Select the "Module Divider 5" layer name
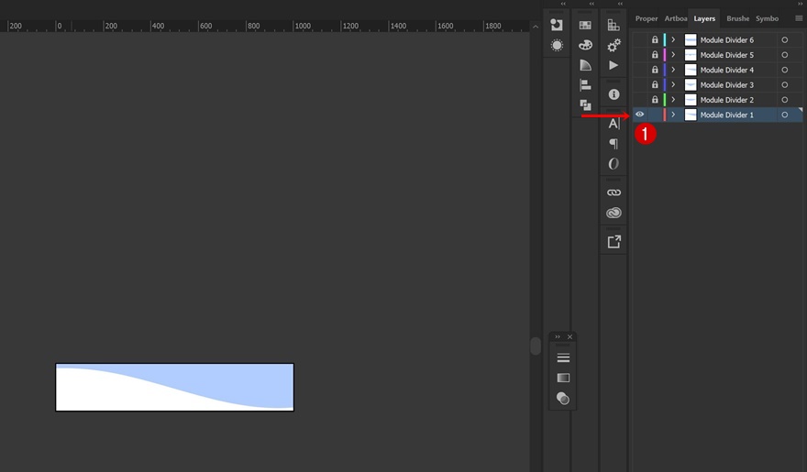The height and width of the screenshot is (472, 807). pos(726,55)
